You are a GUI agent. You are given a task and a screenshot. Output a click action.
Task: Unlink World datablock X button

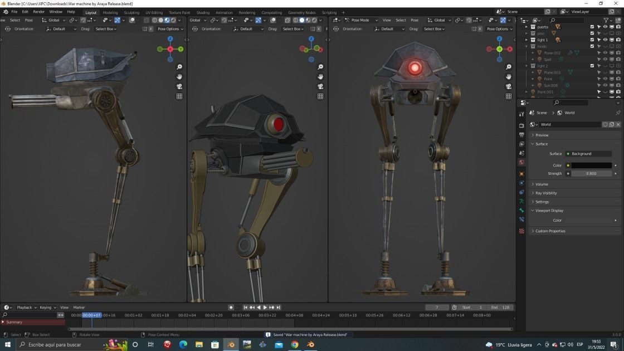(618, 125)
